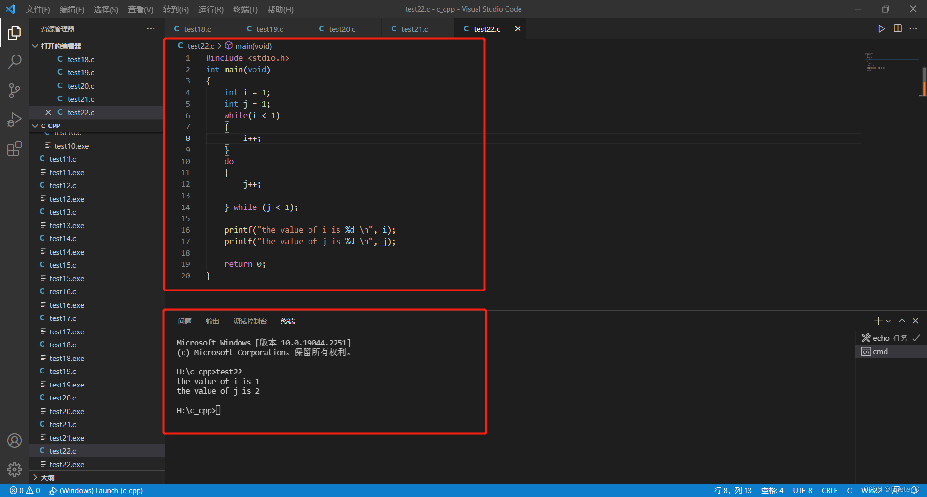927x497 pixels.
Task: Place cursor on line 16 printf statement
Action: (x=310, y=230)
